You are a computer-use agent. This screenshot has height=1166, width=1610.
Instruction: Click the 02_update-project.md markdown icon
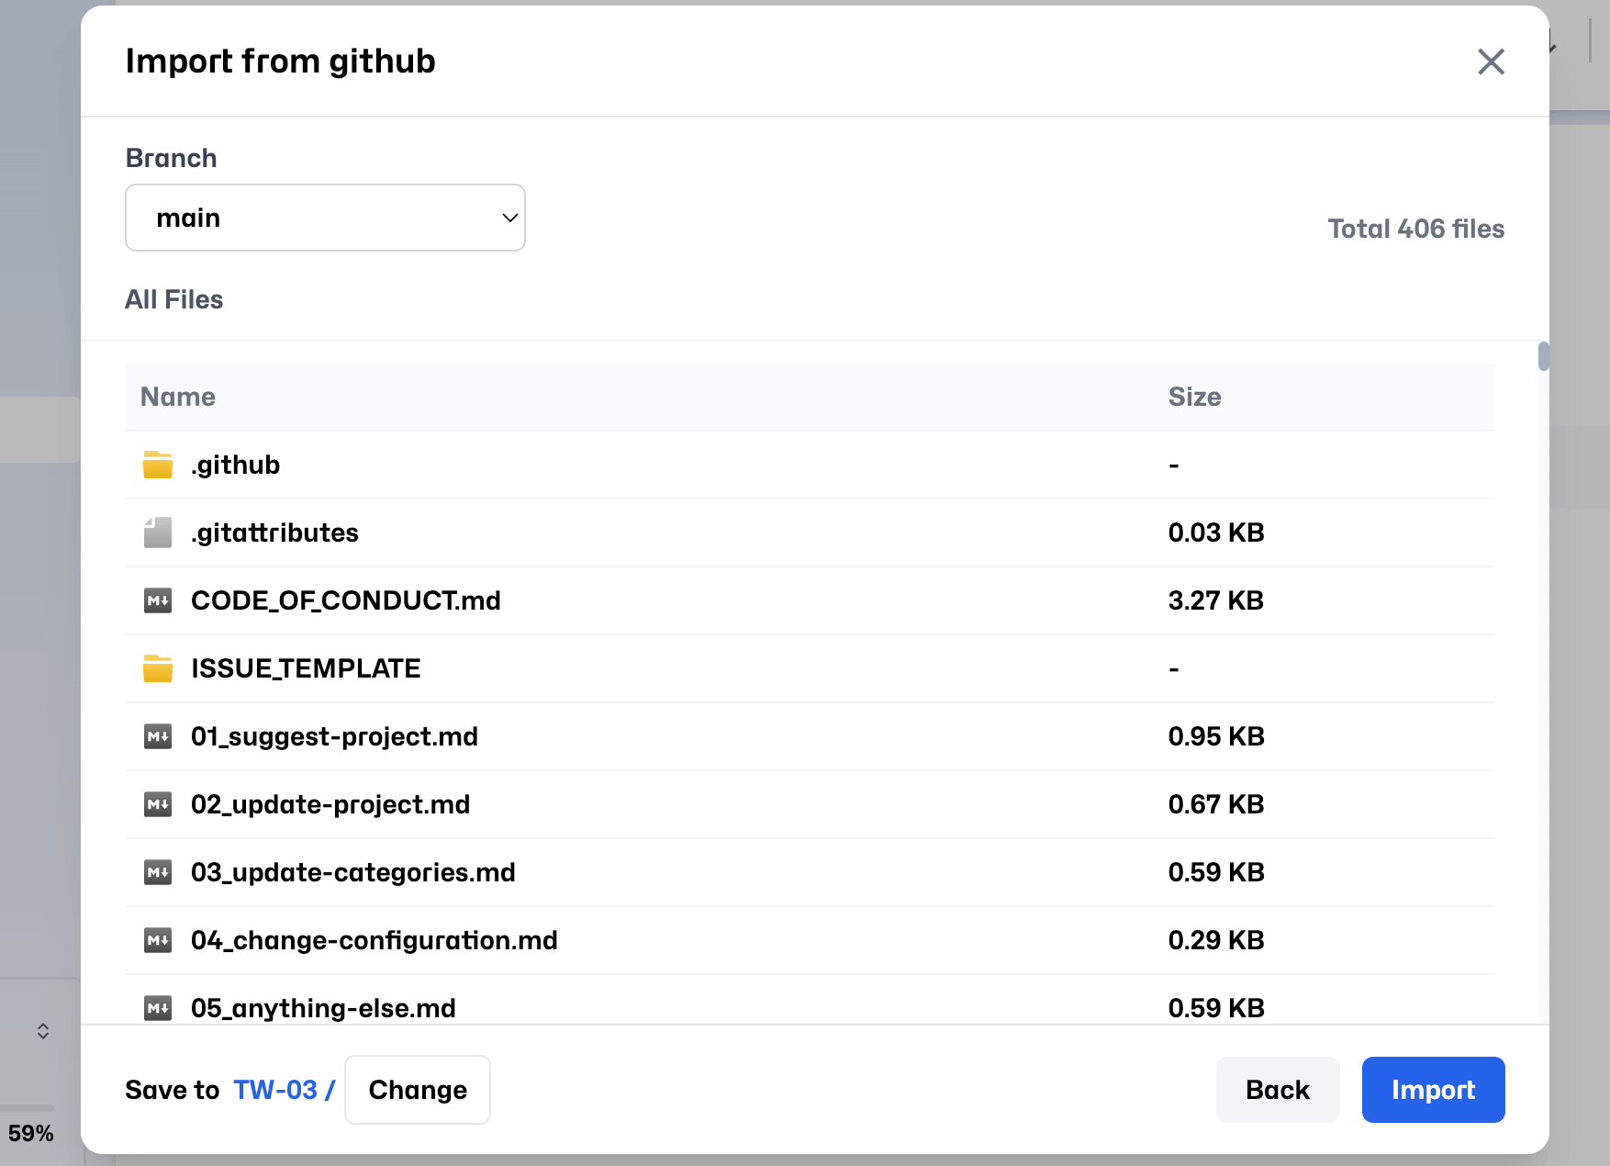coord(158,805)
